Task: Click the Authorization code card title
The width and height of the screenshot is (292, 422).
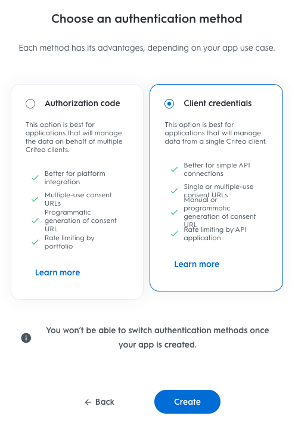Action: (x=82, y=103)
